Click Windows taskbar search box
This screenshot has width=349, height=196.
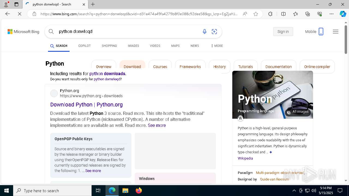[x=52, y=191]
